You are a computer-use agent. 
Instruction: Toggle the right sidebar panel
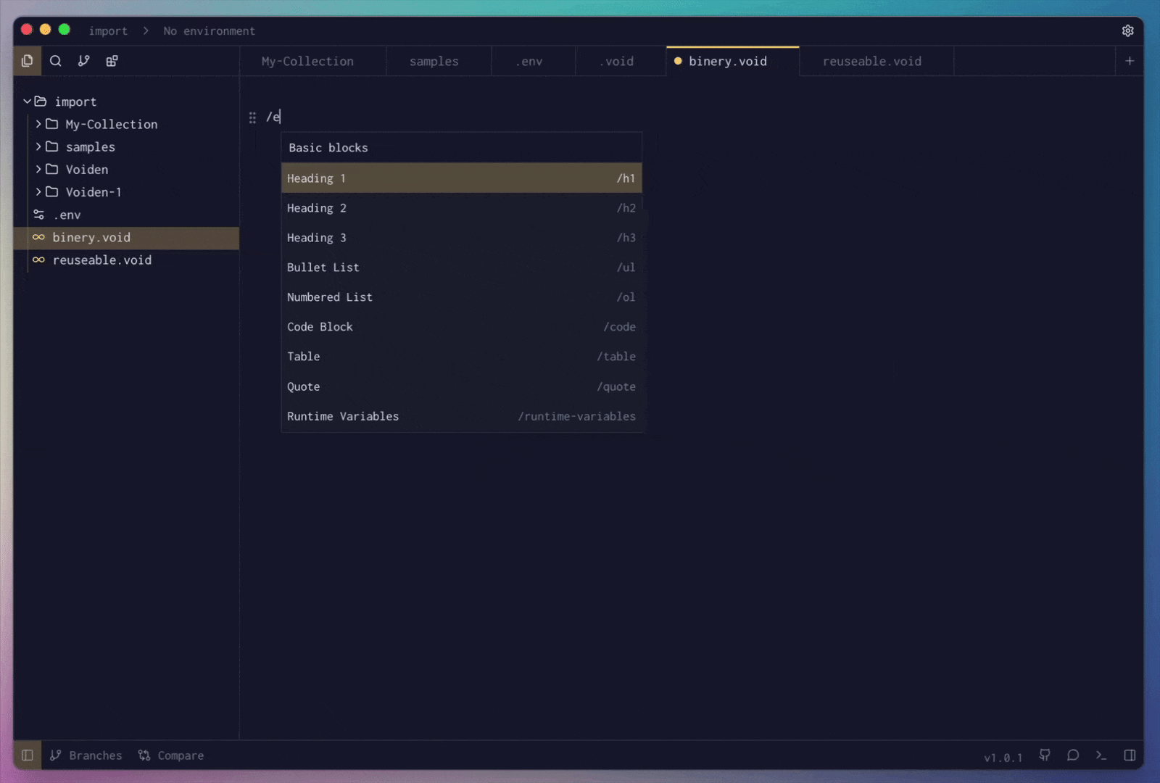(x=1130, y=755)
